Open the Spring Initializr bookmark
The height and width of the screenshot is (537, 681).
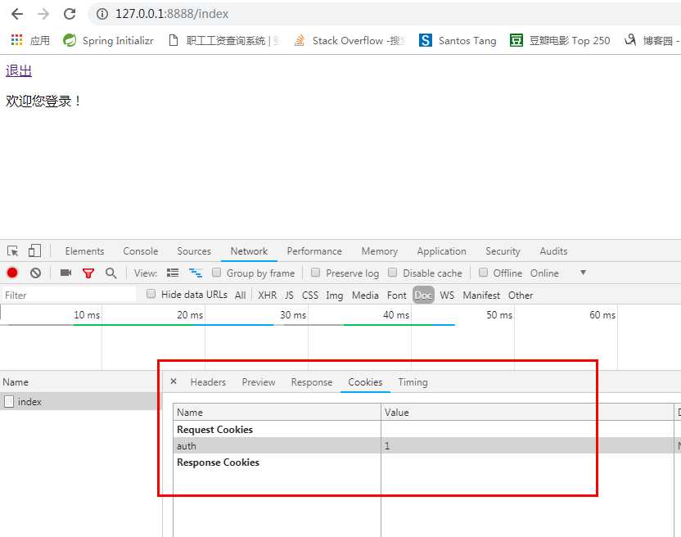(x=108, y=40)
